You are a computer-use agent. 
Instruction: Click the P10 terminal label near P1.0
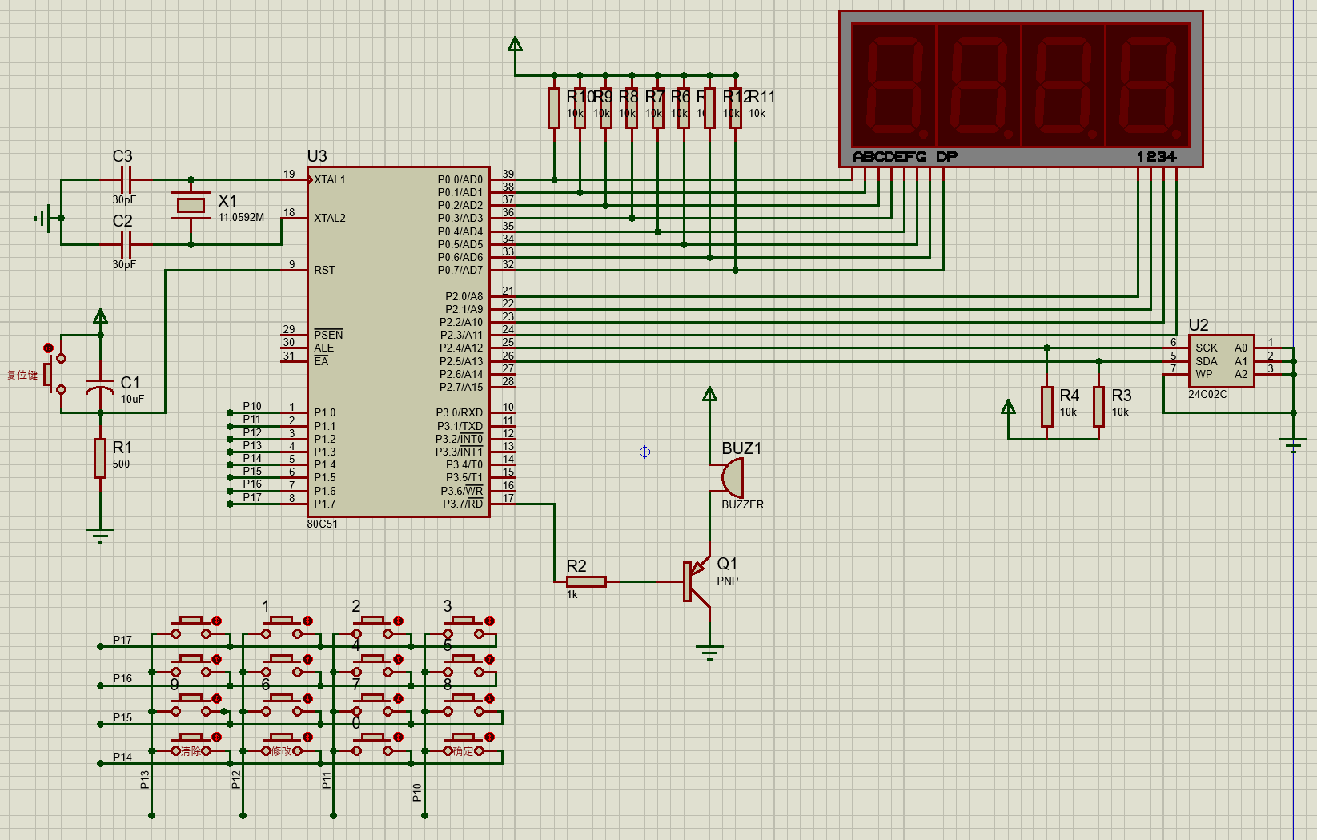(x=252, y=406)
